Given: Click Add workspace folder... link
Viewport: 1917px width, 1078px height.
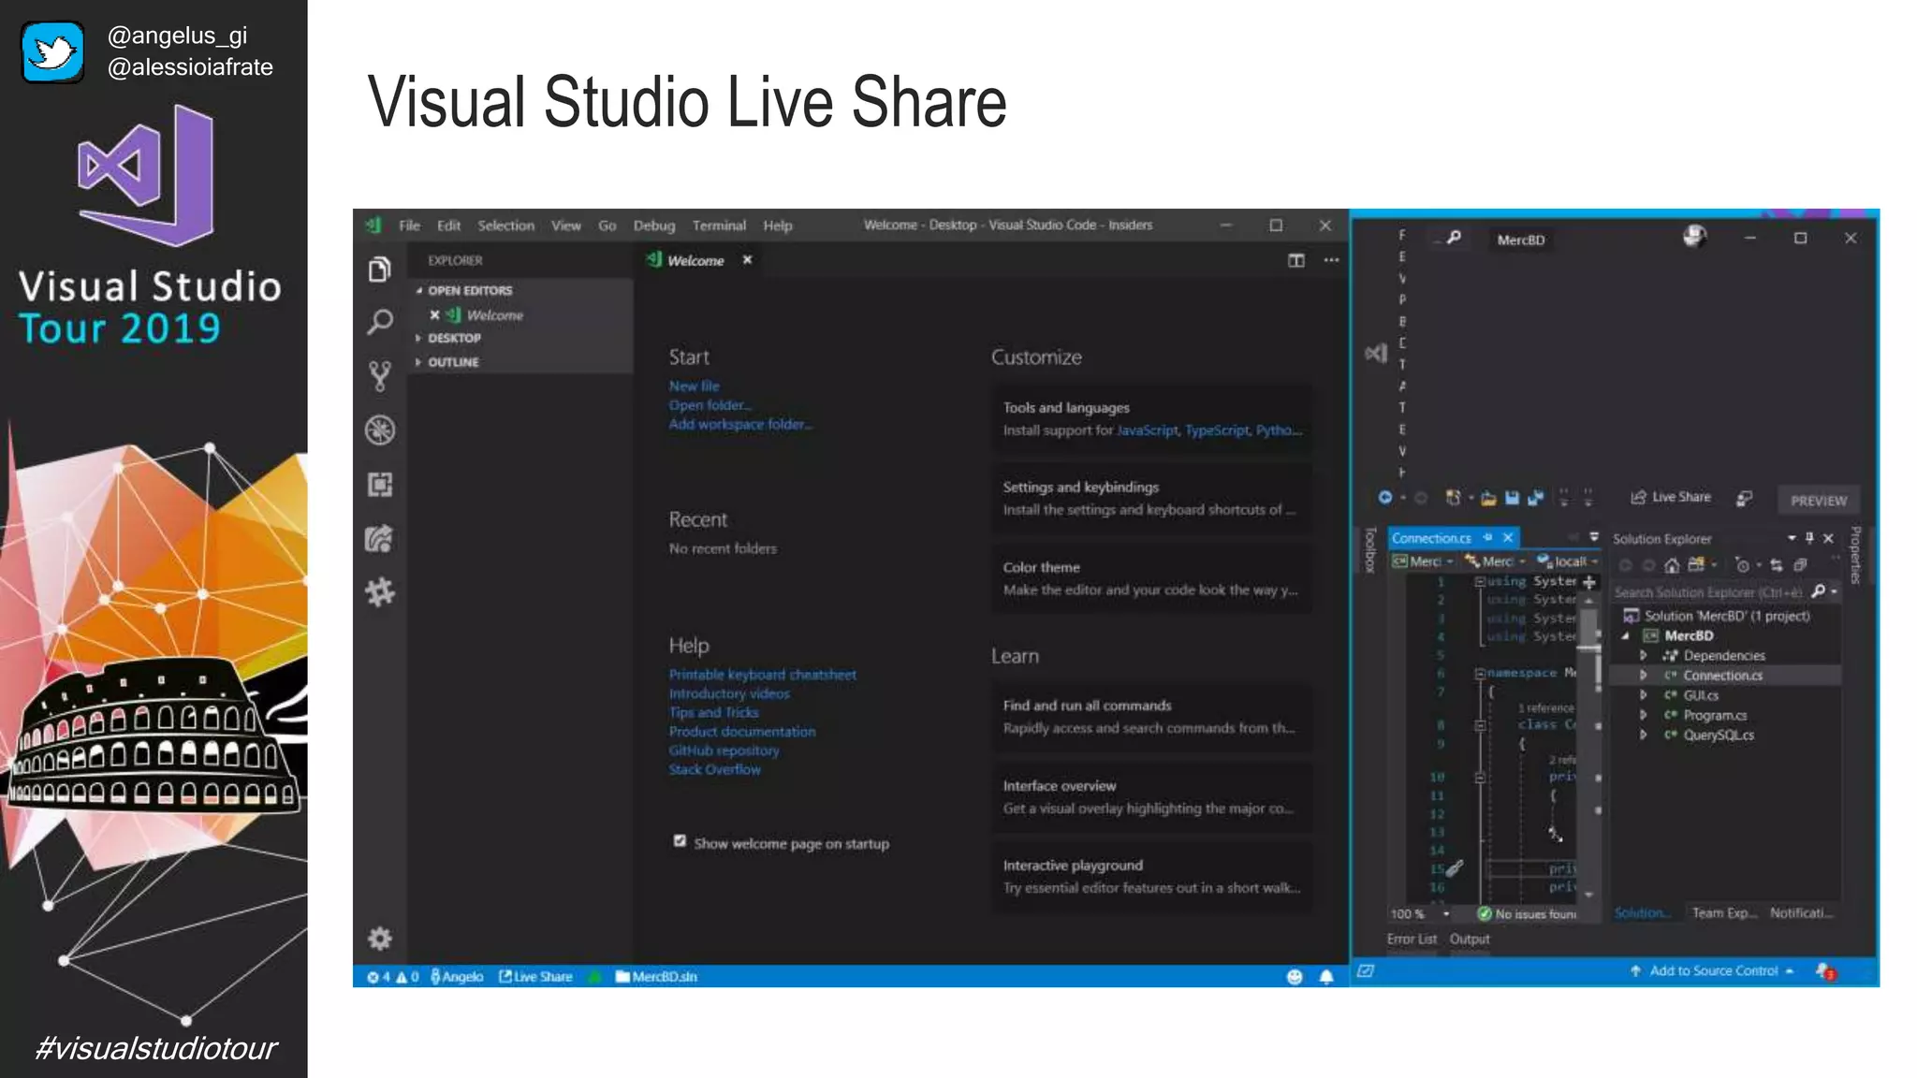Looking at the screenshot, I should [x=740, y=424].
